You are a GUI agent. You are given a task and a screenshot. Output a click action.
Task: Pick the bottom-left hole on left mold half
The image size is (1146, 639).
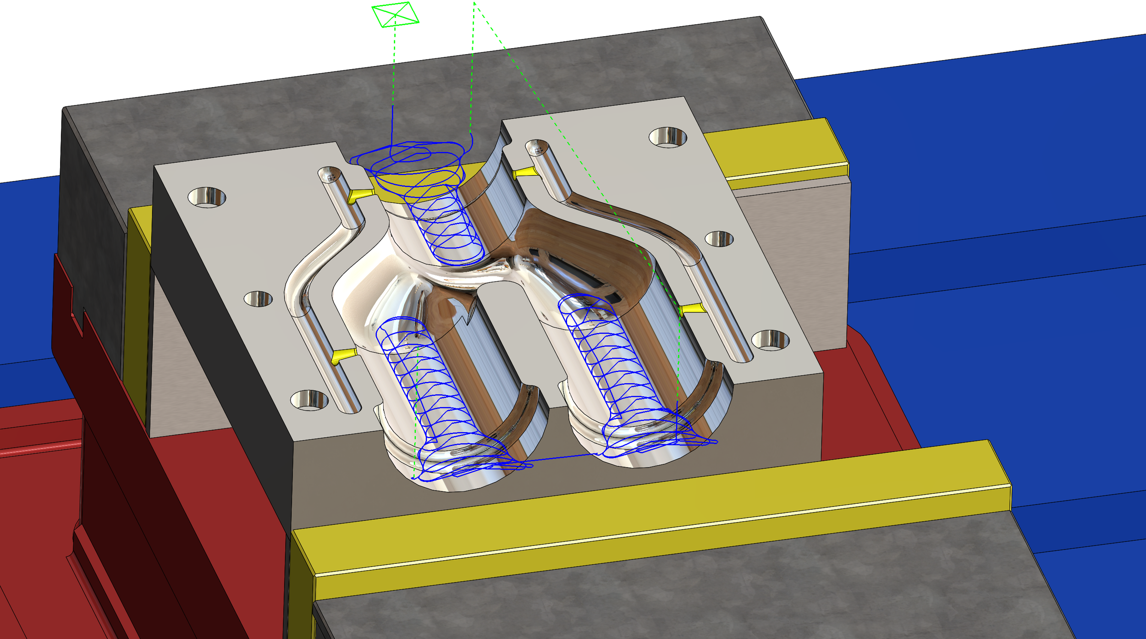309,400
